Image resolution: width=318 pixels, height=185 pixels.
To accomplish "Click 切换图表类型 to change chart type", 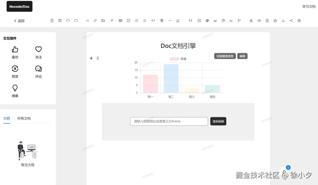I will 225,56.
